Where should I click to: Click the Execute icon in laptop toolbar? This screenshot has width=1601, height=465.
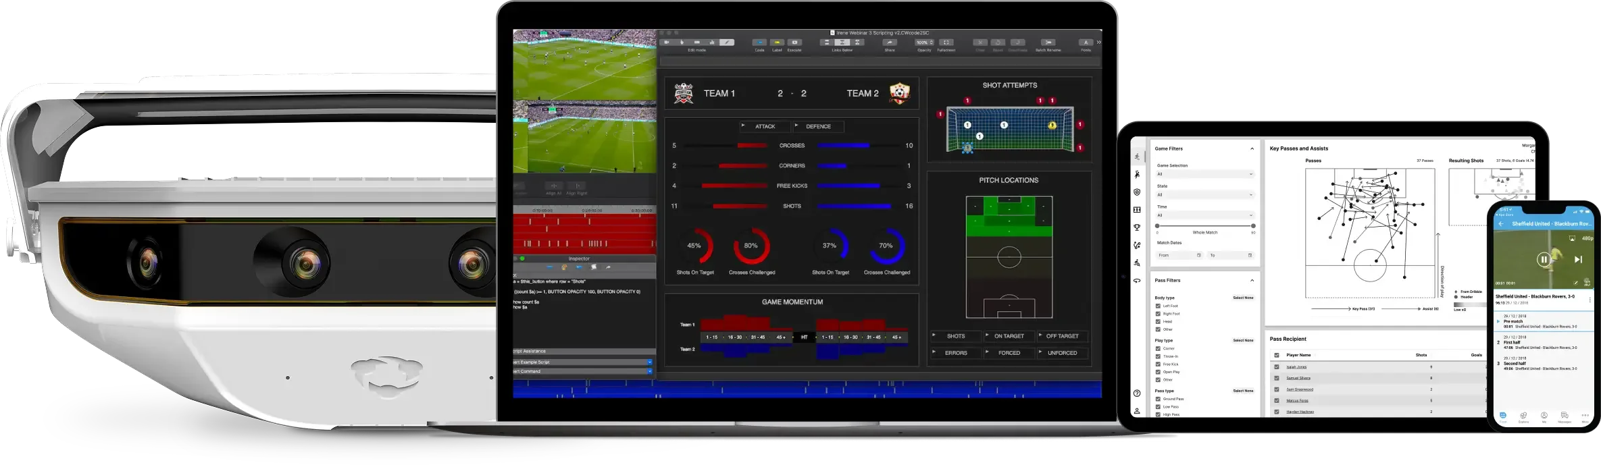(794, 42)
